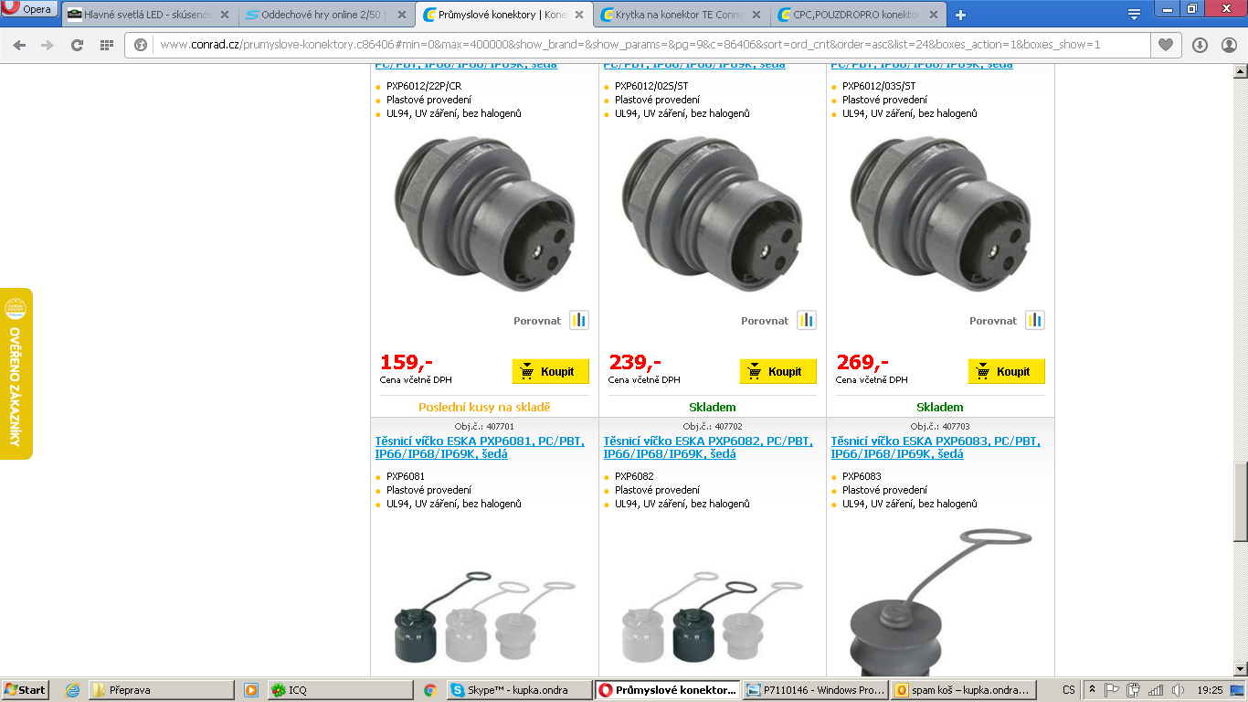Open the Skype window from taskbar

coord(518,690)
